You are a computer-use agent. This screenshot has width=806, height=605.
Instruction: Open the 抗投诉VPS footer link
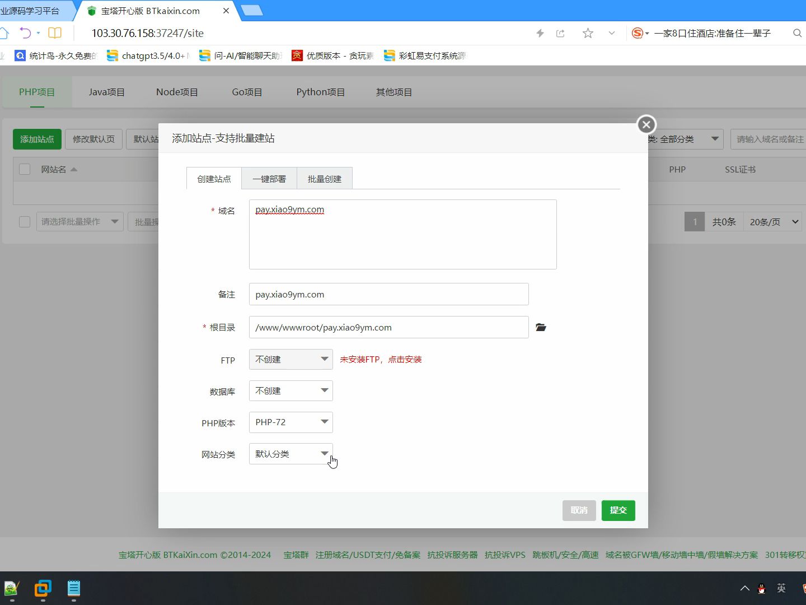pyautogui.click(x=505, y=555)
